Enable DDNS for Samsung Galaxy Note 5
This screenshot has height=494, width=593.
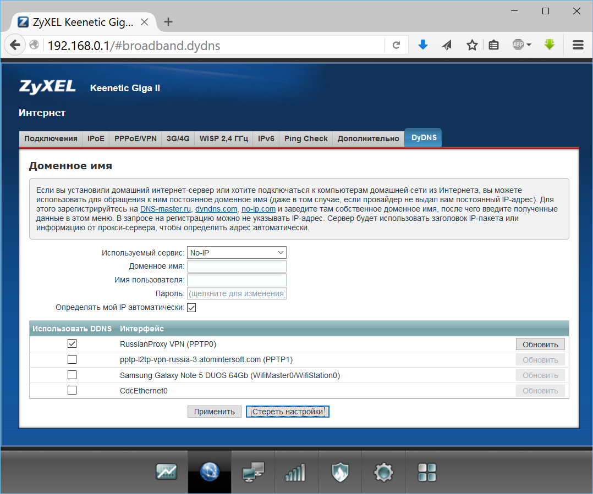[72, 375]
